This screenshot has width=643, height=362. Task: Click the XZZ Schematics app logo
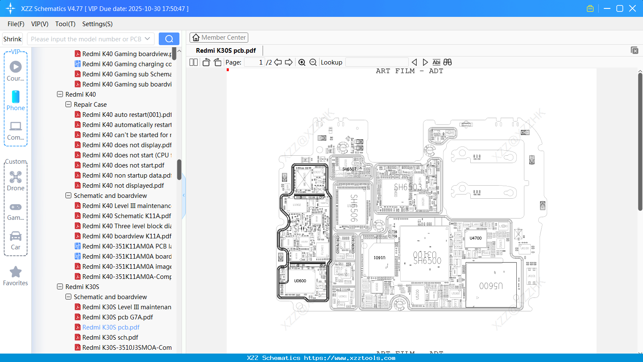coord(11,8)
